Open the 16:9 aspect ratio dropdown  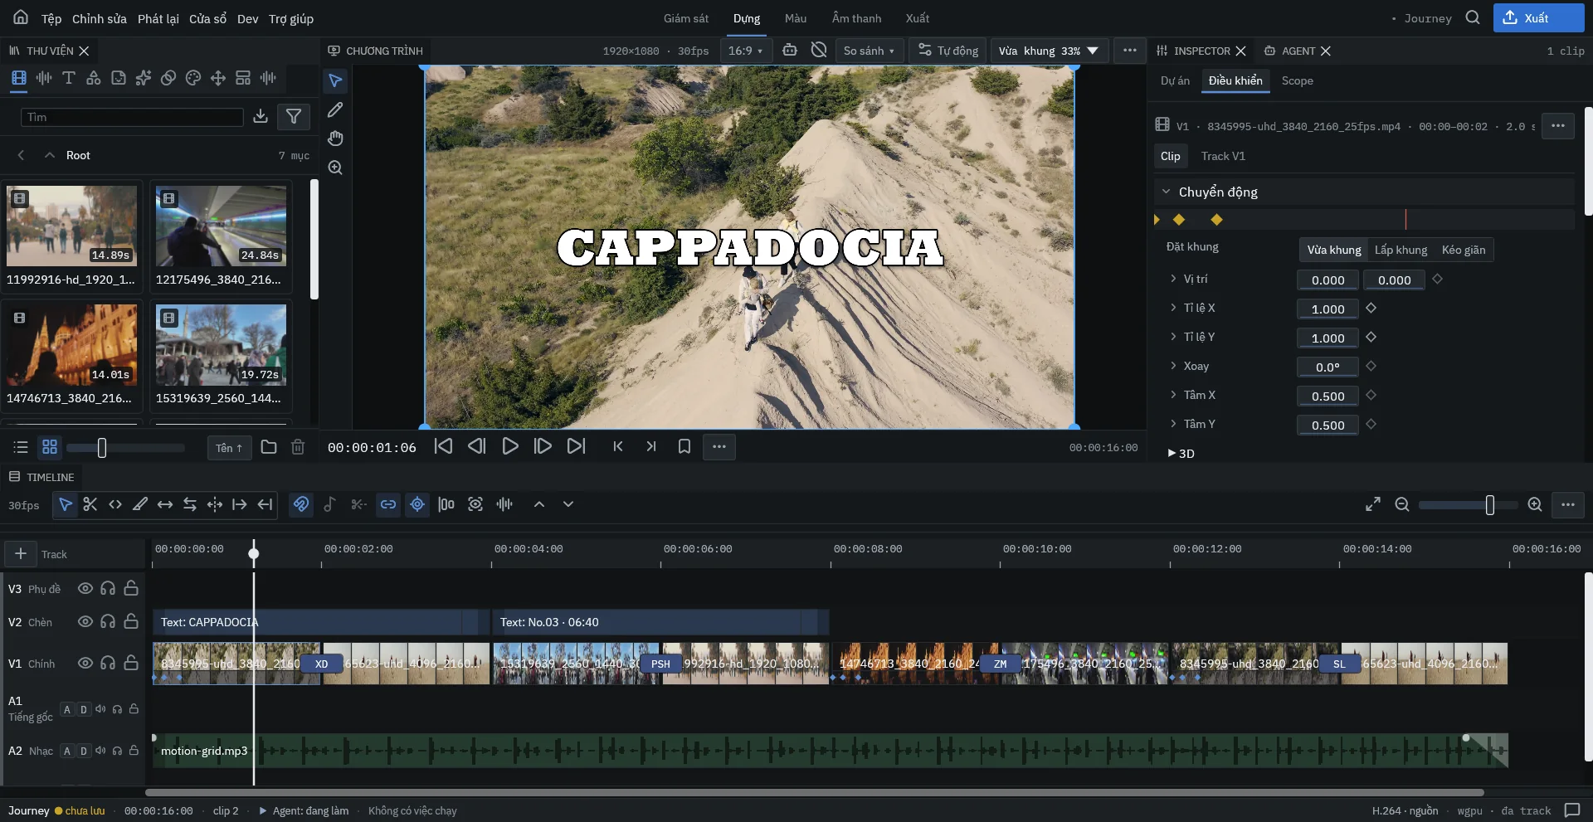(x=746, y=51)
